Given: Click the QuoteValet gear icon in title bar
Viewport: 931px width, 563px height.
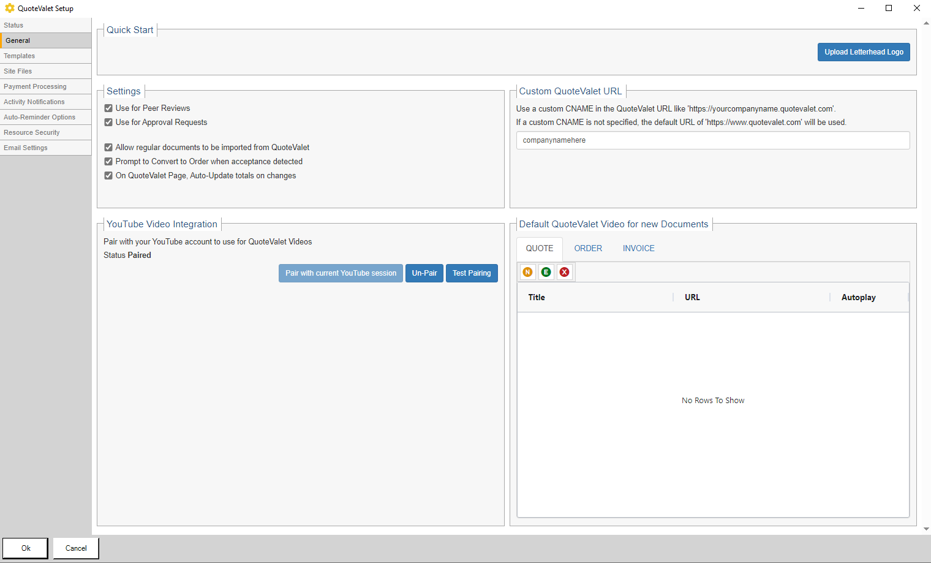Looking at the screenshot, I should pyautogui.click(x=9, y=8).
